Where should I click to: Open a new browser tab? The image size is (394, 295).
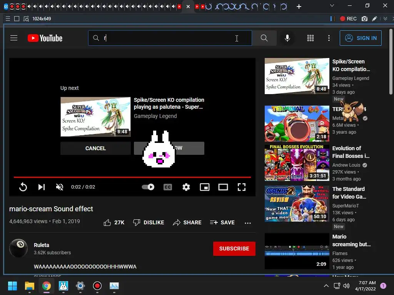click(x=299, y=7)
